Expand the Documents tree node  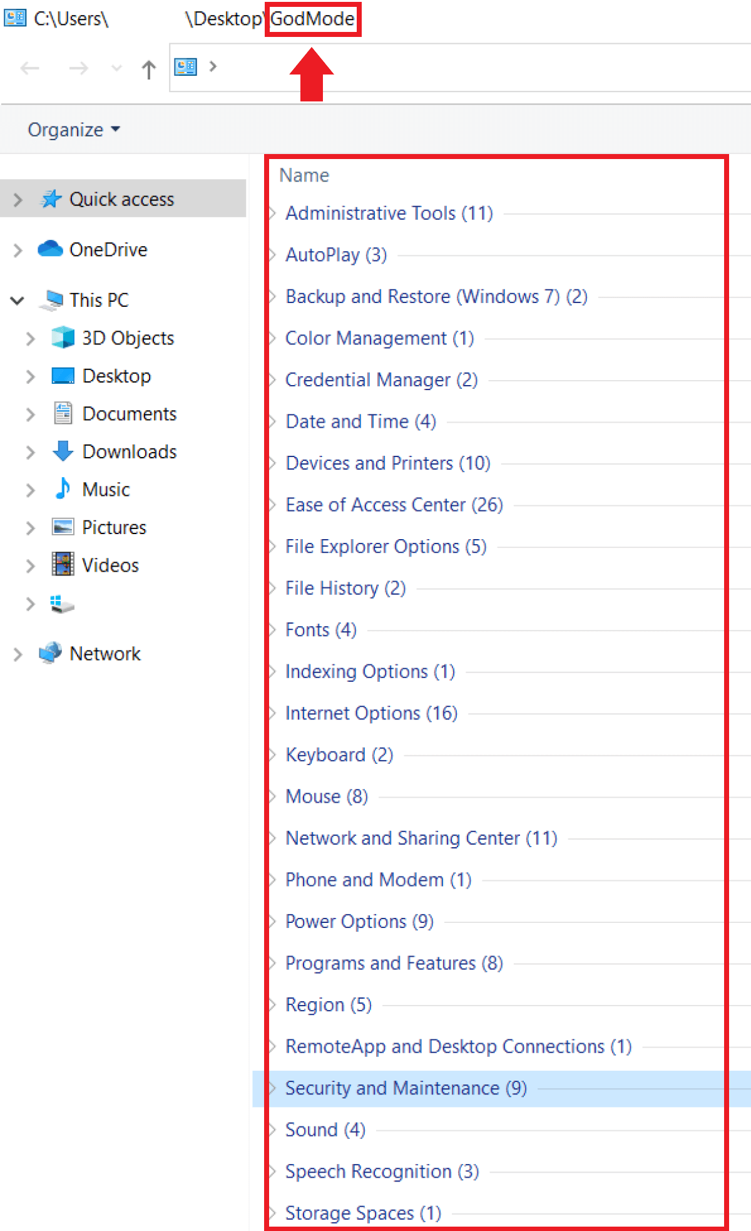pos(30,415)
